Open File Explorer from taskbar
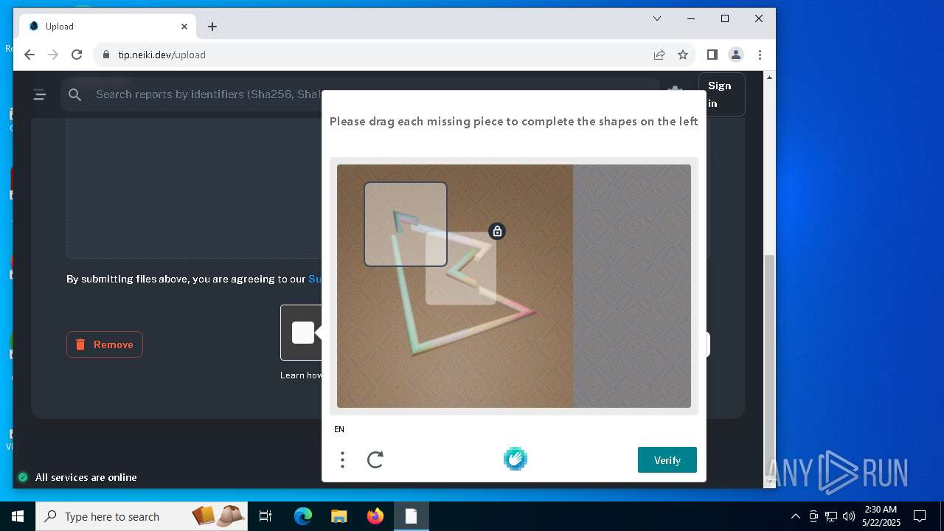The width and height of the screenshot is (944, 531). pos(339,516)
